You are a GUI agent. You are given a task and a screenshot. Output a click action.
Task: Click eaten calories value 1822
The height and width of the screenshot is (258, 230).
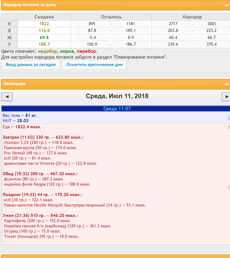point(44,24)
